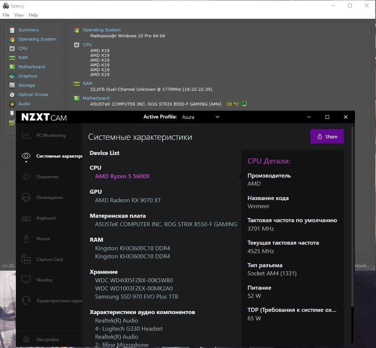
Task: Open the RAM heading link in Speccy summary
Action: click(x=87, y=83)
